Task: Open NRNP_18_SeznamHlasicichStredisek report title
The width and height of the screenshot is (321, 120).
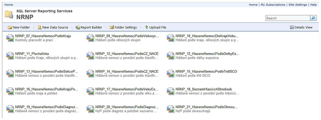Action: tap(204, 89)
